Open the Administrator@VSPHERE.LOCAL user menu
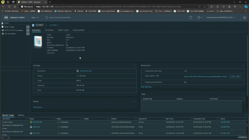The width and height of the screenshot is (249, 140). [x=221, y=17]
